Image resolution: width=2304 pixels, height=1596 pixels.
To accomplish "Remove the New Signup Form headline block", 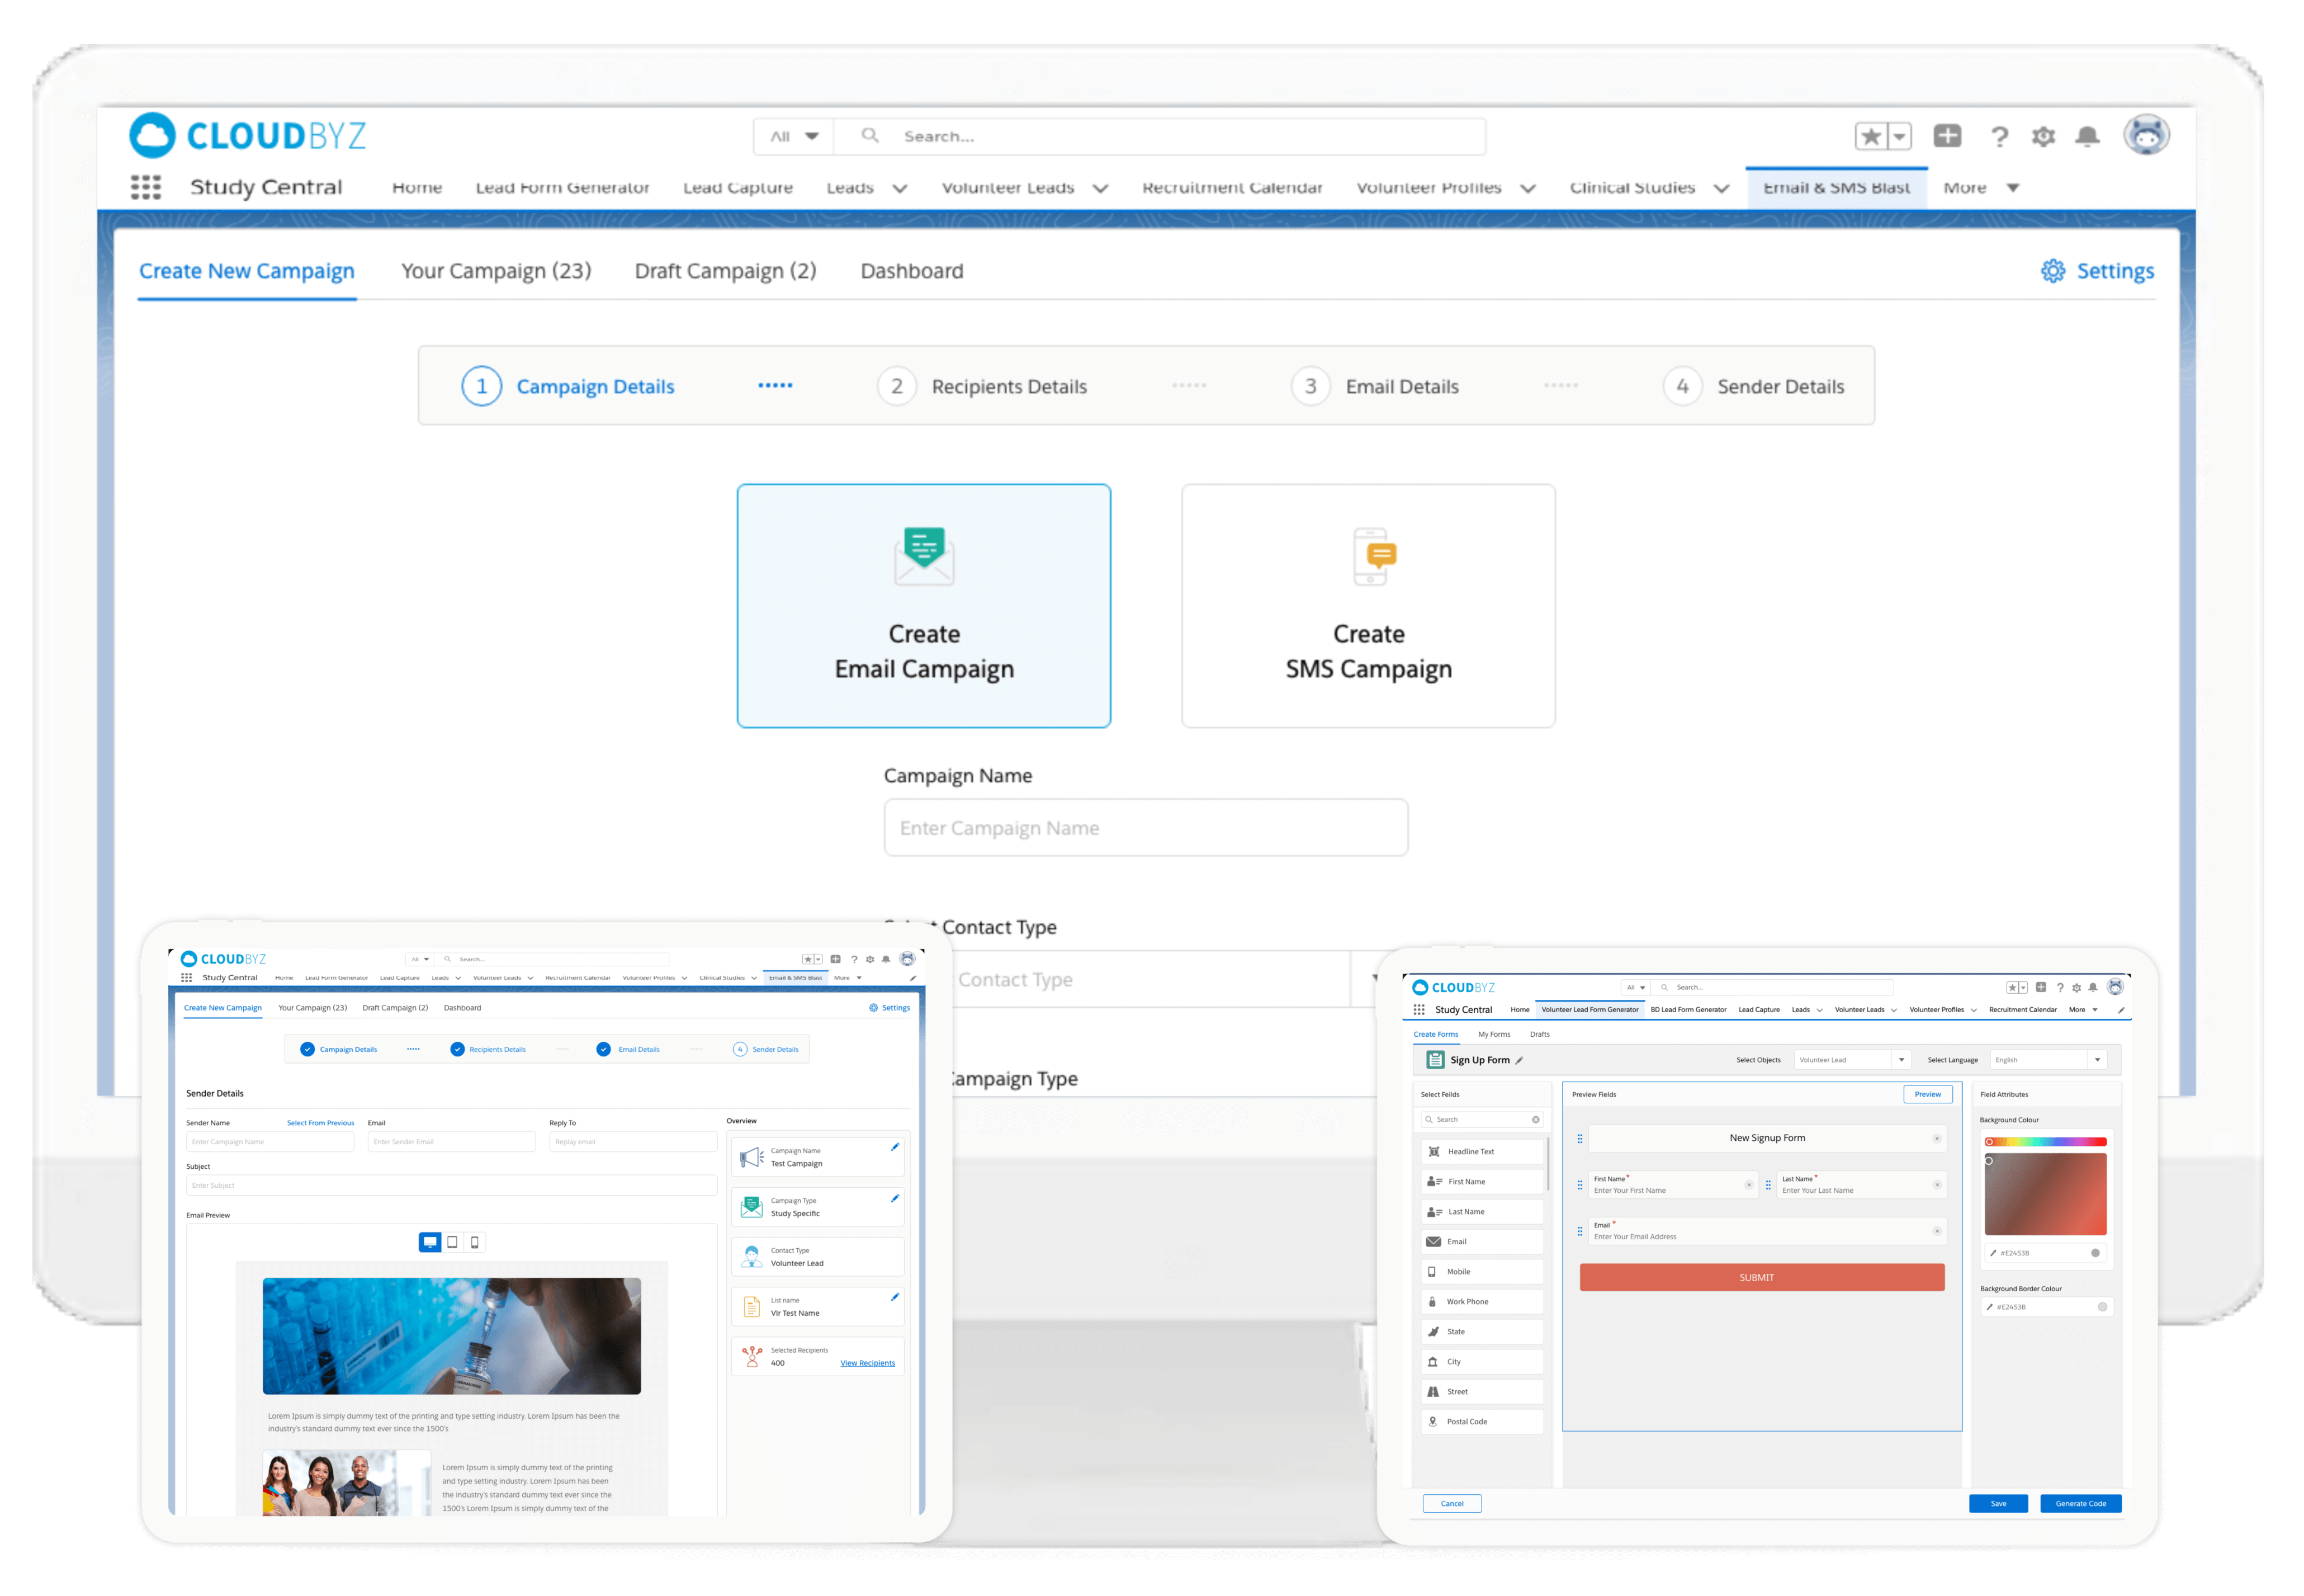I will pyautogui.click(x=1936, y=1138).
